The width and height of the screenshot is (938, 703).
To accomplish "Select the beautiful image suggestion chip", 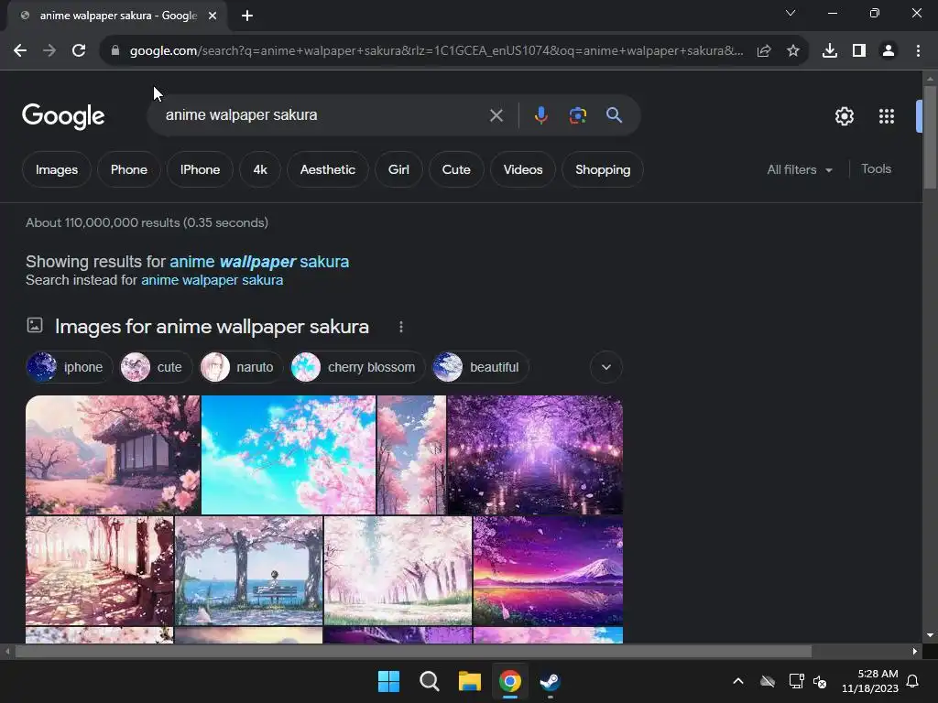I will pos(480,367).
